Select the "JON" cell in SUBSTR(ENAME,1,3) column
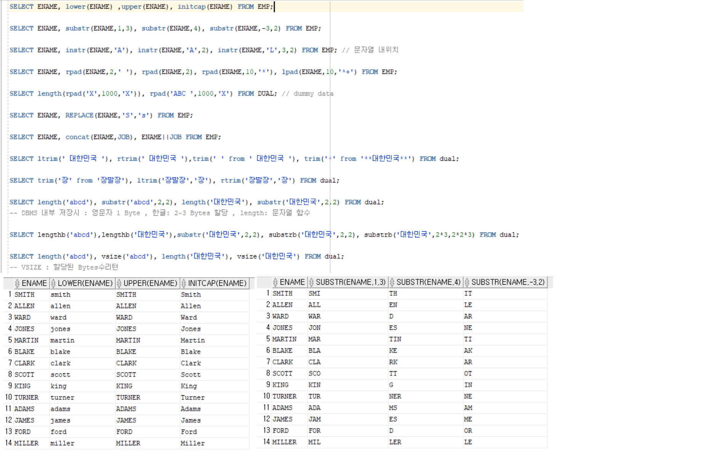The image size is (706, 458). pyautogui.click(x=314, y=328)
